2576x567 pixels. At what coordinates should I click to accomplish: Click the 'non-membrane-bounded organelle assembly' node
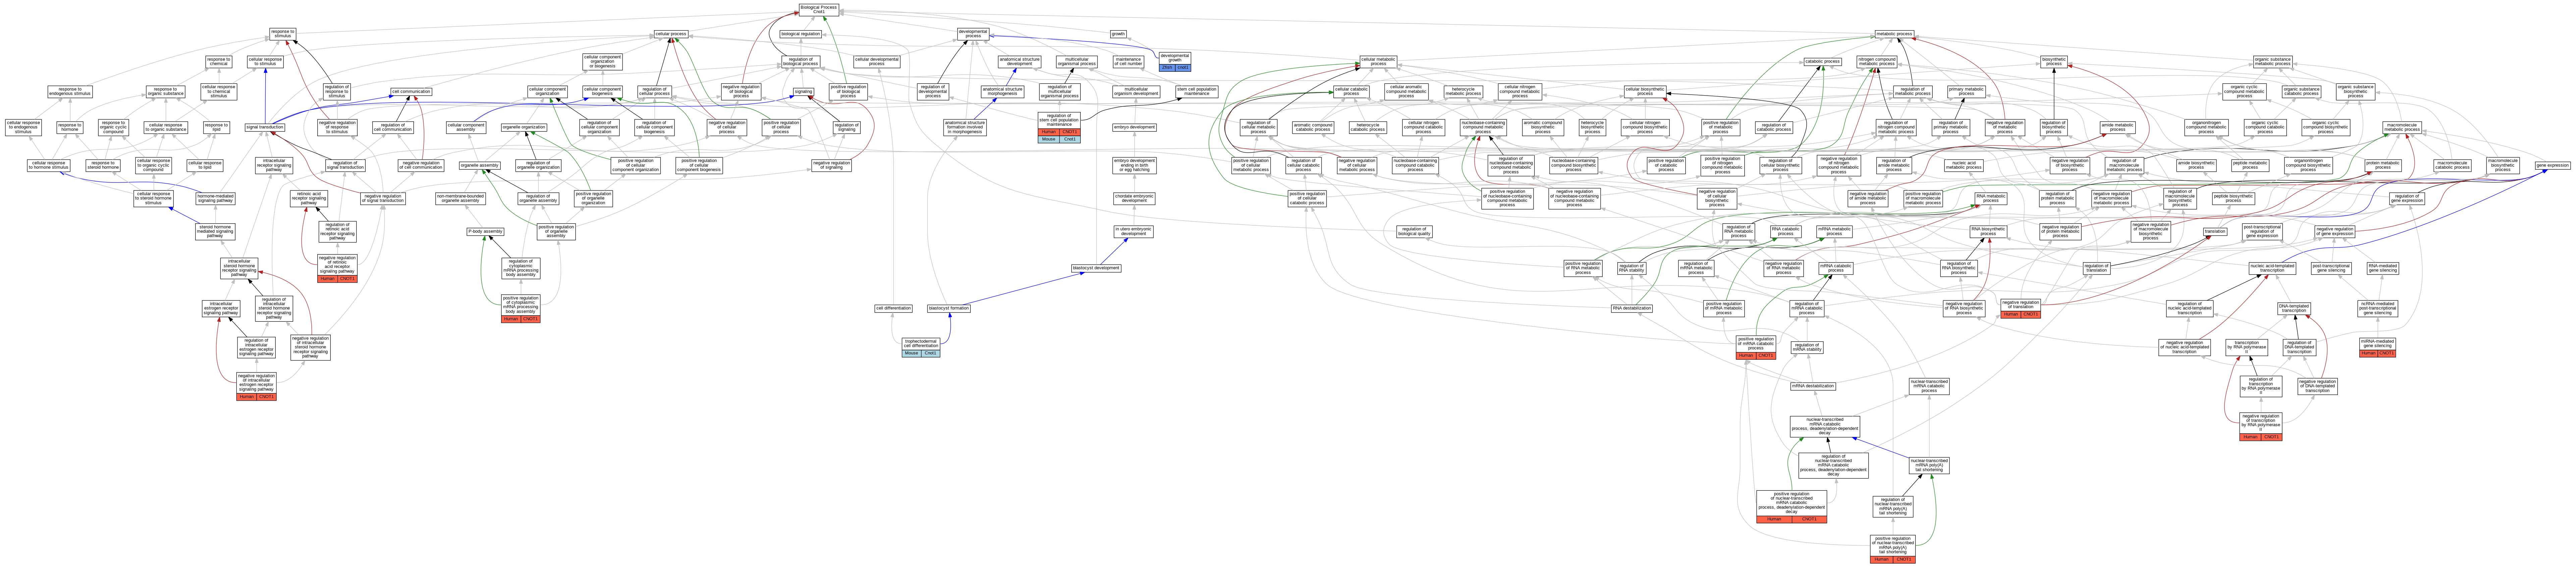point(460,198)
